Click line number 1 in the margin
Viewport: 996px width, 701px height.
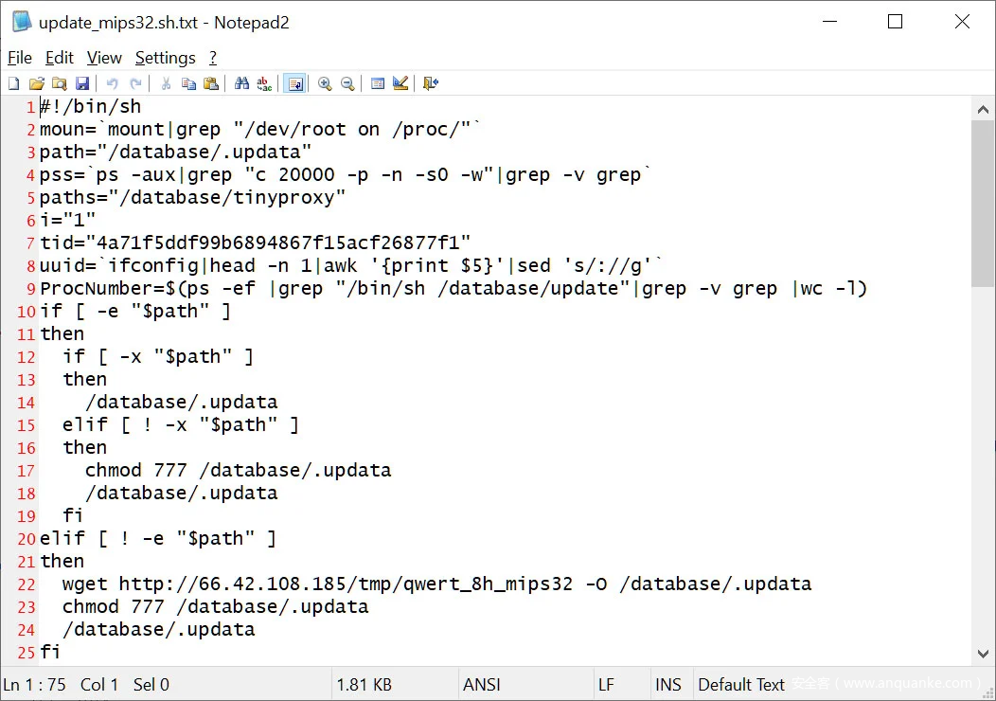(30, 107)
